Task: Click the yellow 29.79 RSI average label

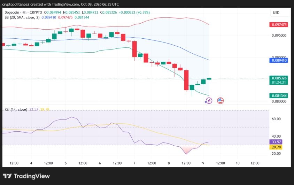Action: click(x=276, y=147)
